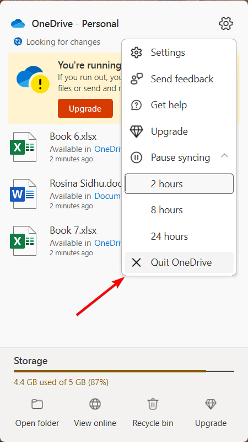The width and height of the screenshot is (248, 442).
Task: Click the globe icon for View online
Action: coord(95,404)
